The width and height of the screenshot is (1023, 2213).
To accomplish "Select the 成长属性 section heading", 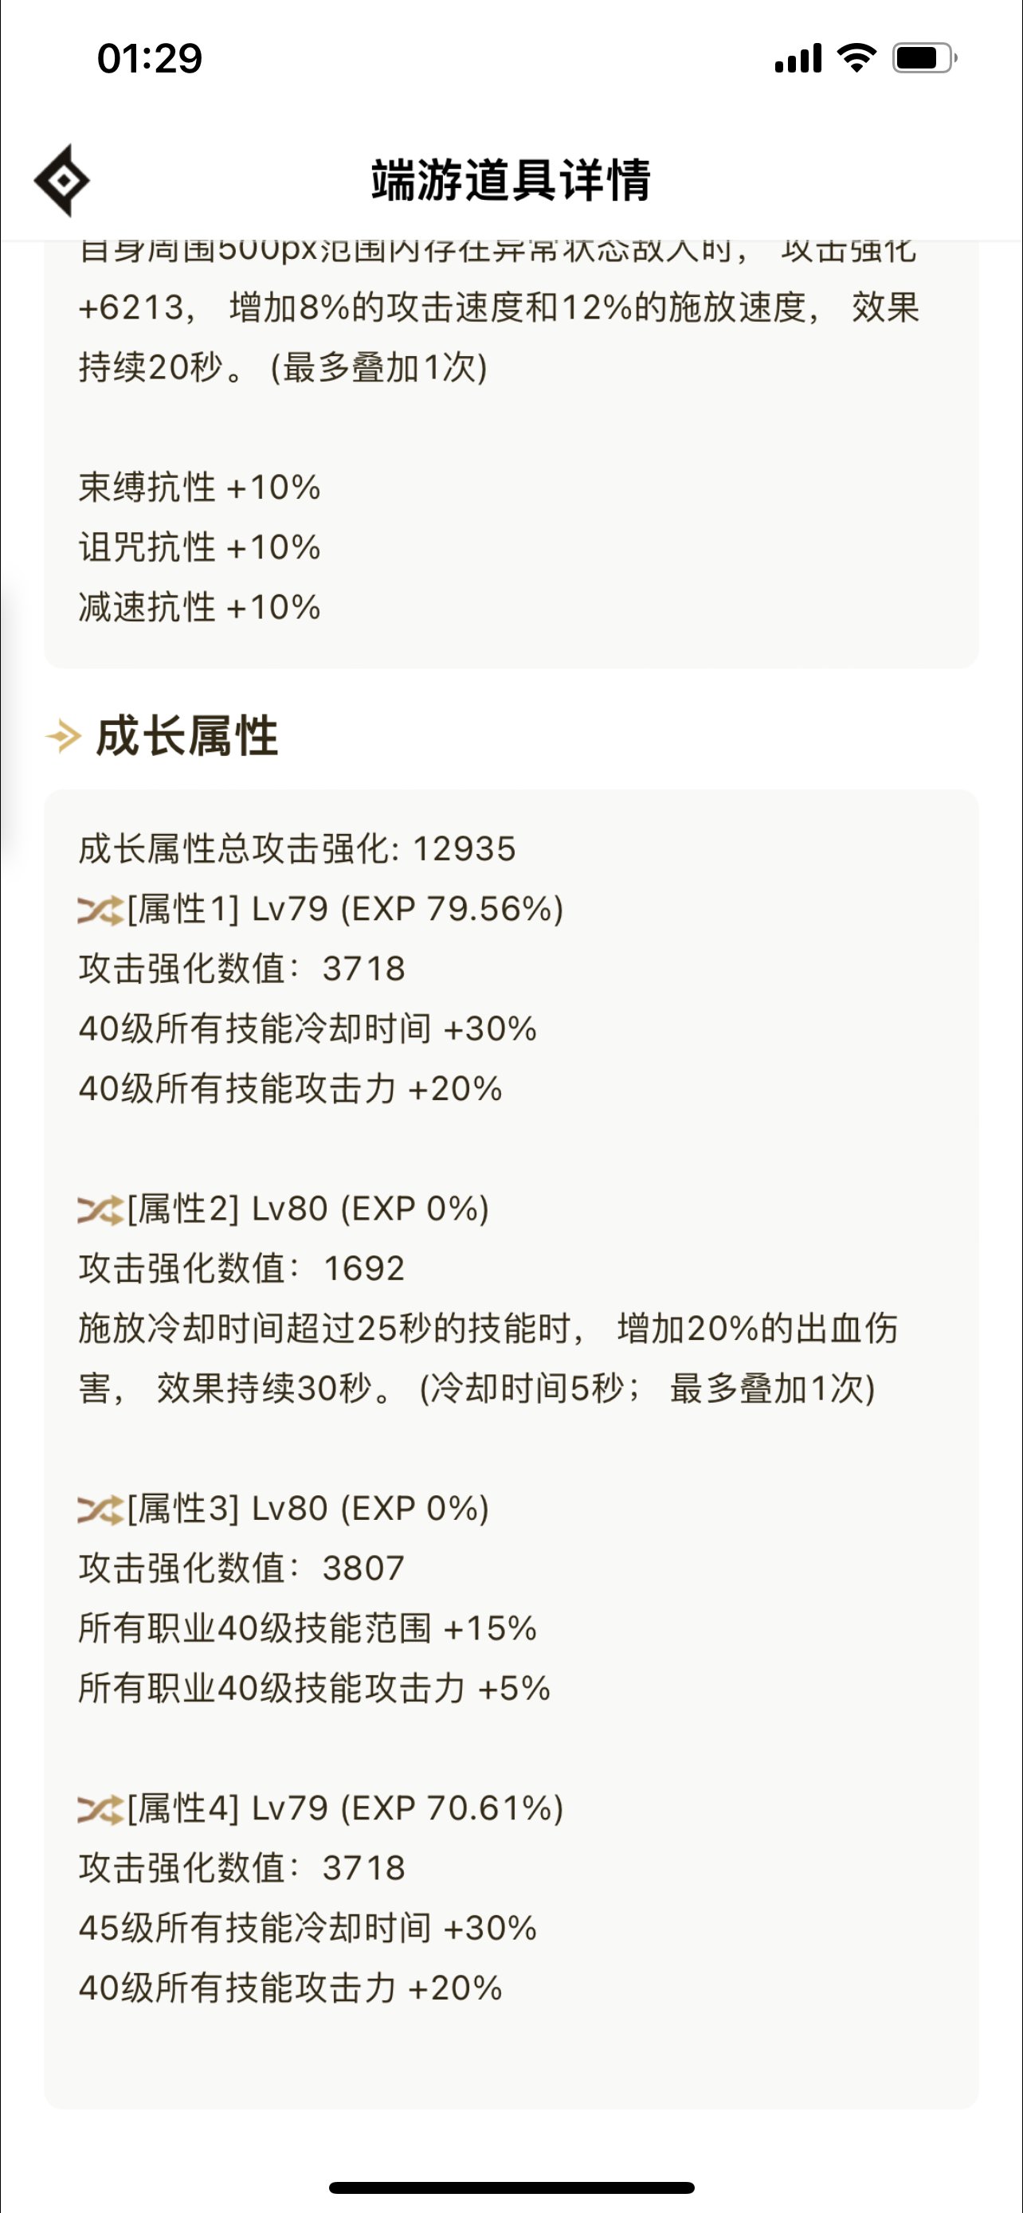I will coord(187,736).
